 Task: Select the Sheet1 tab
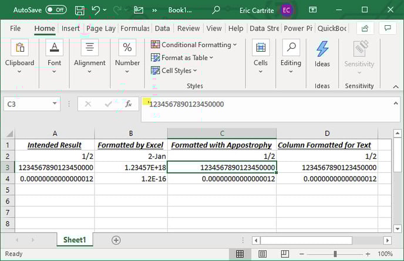tap(75, 240)
